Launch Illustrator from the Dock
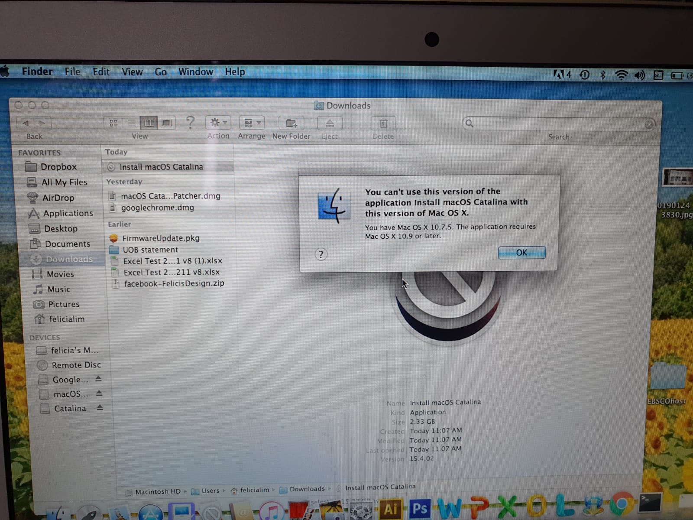 pyautogui.click(x=391, y=509)
